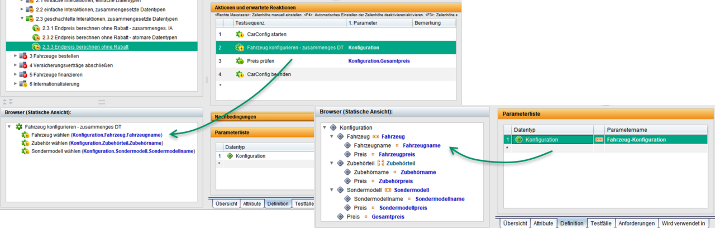This screenshot has height=228, width=715.
Task: Open the Testfälle tab beside Anforderungen
Action: pos(600,223)
